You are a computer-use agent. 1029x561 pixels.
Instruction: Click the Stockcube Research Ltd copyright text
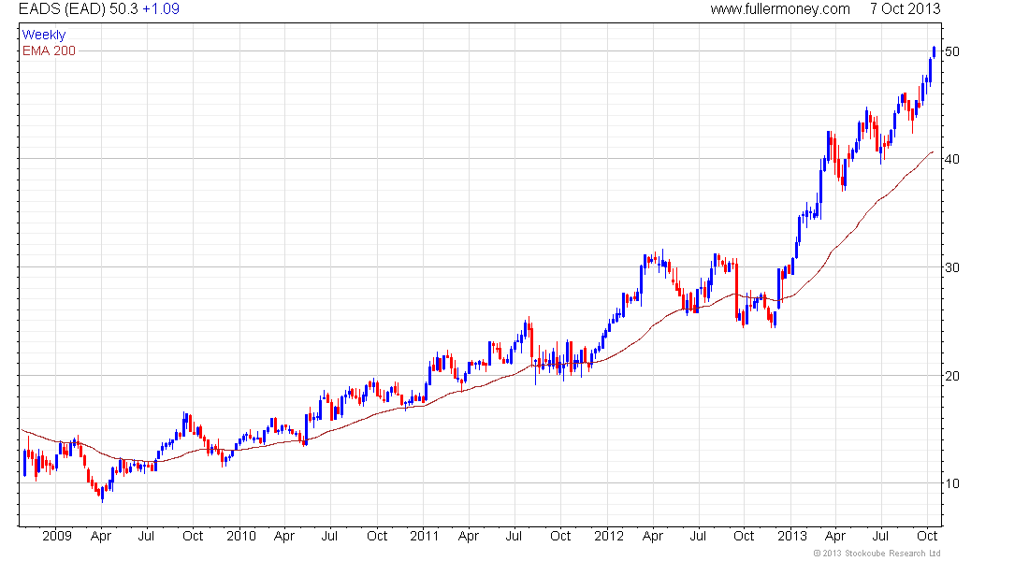pyautogui.click(x=877, y=554)
